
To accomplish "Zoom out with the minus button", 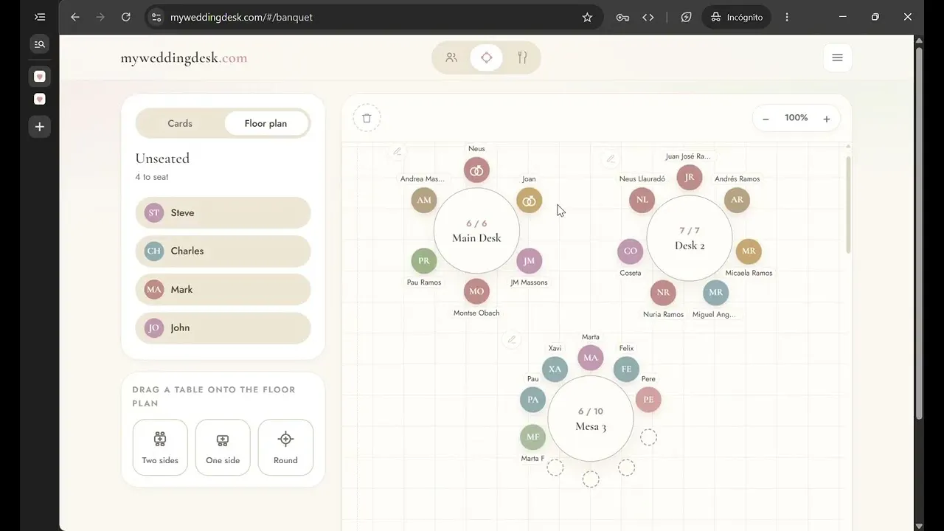I will point(766,119).
